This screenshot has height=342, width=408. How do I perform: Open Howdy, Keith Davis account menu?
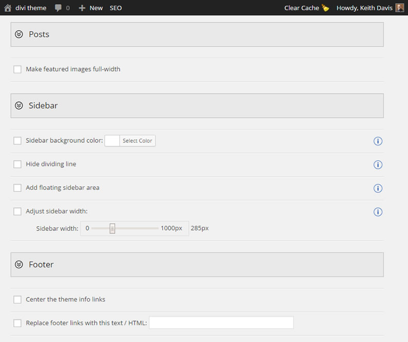pyautogui.click(x=364, y=8)
